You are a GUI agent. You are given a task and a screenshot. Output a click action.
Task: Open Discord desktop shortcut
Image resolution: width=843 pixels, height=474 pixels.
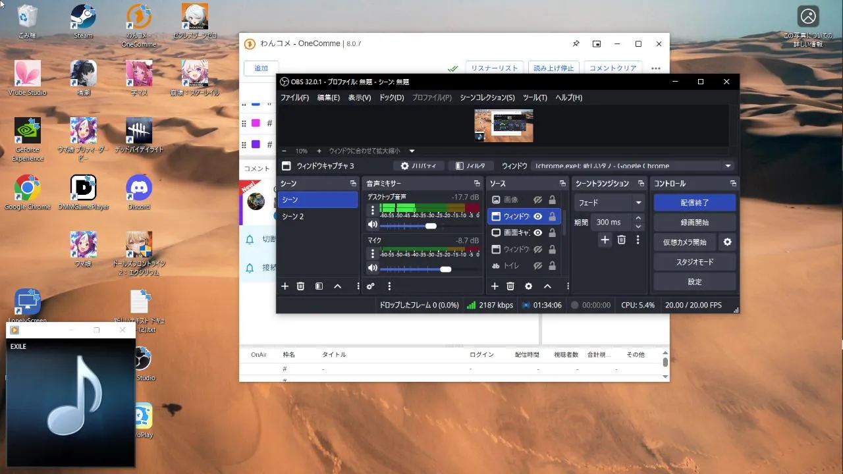click(139, 193)
